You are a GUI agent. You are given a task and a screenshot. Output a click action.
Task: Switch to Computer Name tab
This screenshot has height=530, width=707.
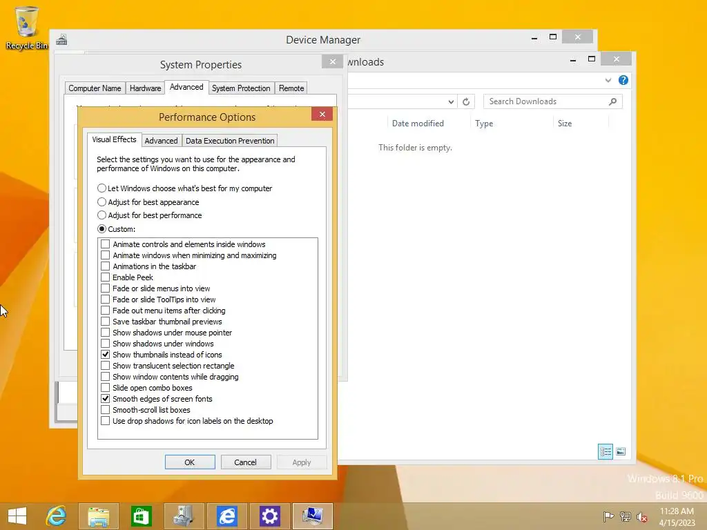pos(95,88)
